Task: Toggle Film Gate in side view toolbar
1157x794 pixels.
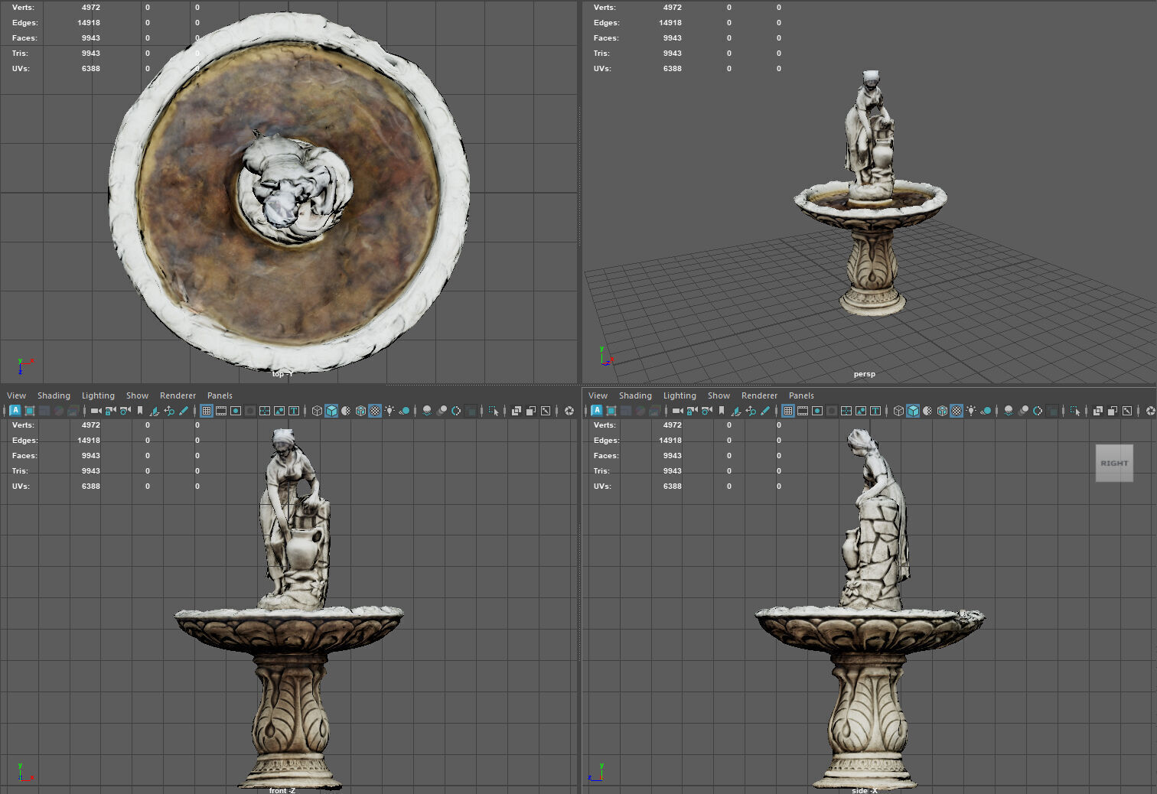Action: pos(803,411)
